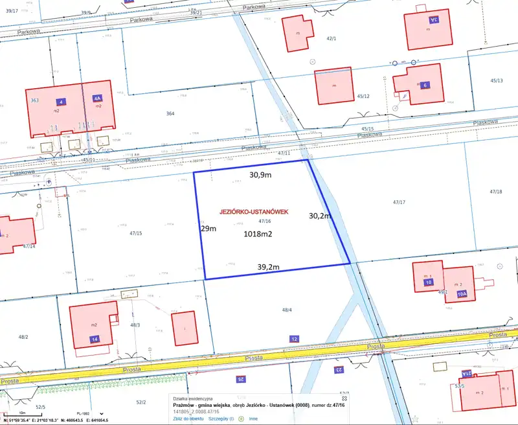Select address marker 14 on the building
The image size is (518, 425).
point(94,339)
